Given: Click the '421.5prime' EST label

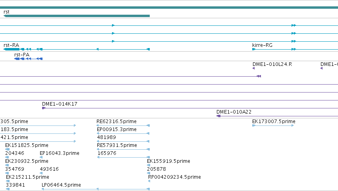Looking at the screenshot, I should point(14,137).
